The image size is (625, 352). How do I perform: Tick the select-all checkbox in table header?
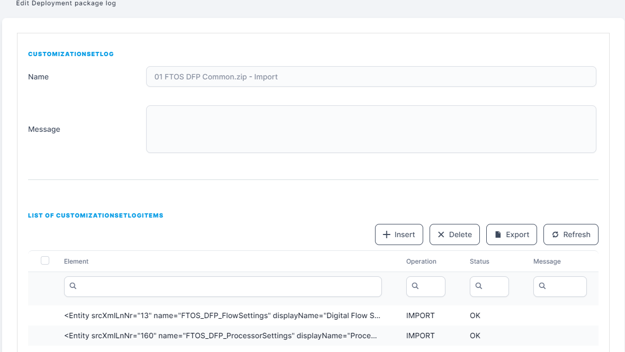point(45,260)
